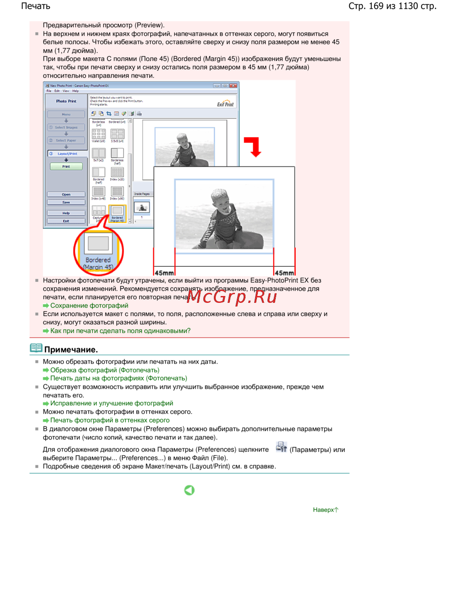Click the crop tool icon in toolbar
The height and width of the screenshot is (592, 458).
(109, 113)
